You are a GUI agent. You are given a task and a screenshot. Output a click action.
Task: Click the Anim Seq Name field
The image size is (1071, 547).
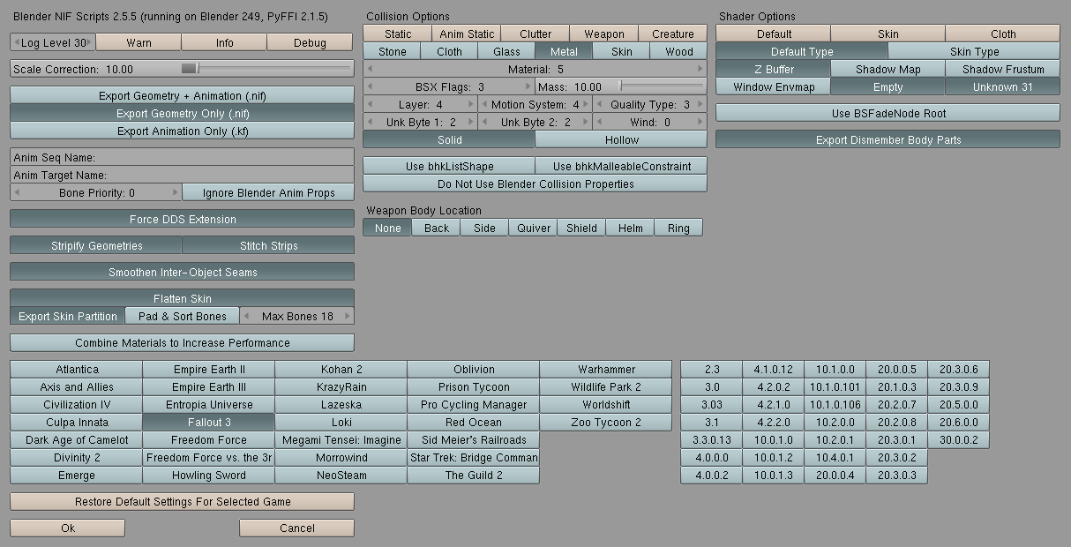click(182, 157)
